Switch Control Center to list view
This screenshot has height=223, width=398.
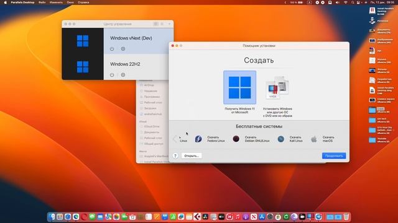pyautogui.click(x=162, y=24)
